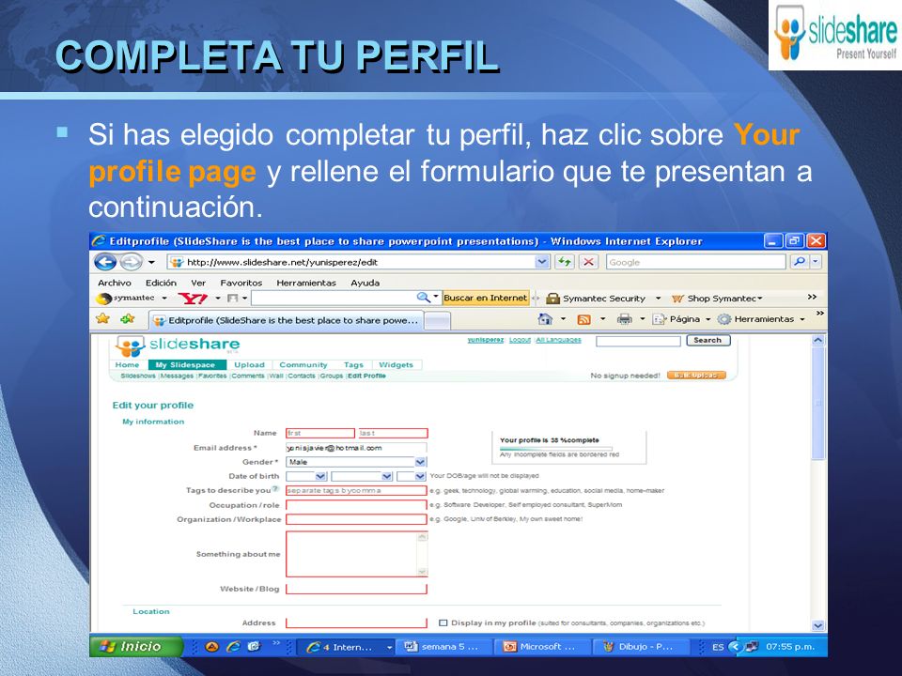
Task: Click the help icon beside Tags to describe you
Action: (x=275, y=490)
